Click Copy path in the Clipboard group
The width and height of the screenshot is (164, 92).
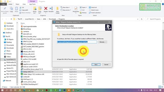24,10
